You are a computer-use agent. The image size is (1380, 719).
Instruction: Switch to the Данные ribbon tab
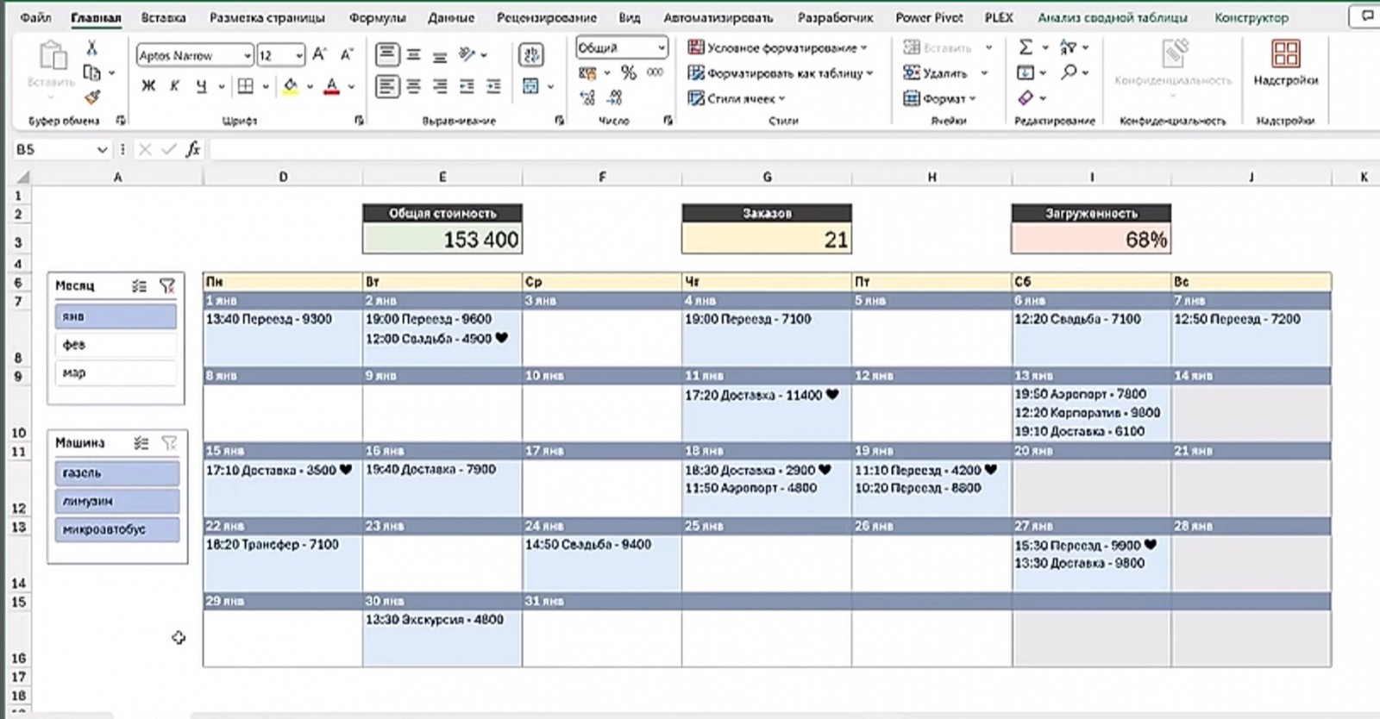[450, 17]
